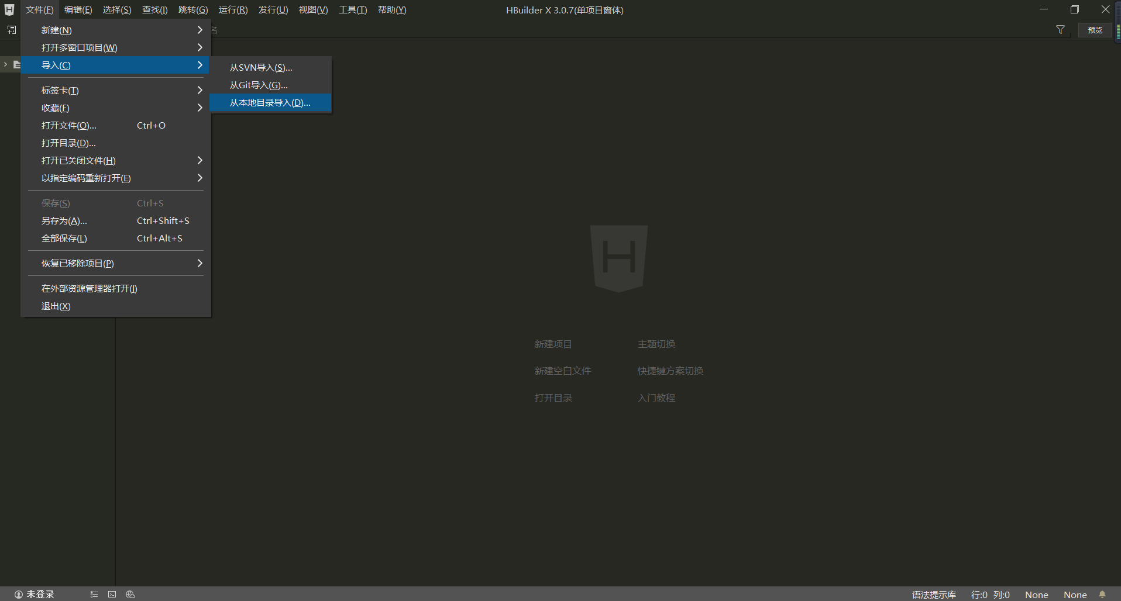Open the 帮助(Y) menu
The height and width of the screenshot is (601, 1121).
tap(392, 10)
